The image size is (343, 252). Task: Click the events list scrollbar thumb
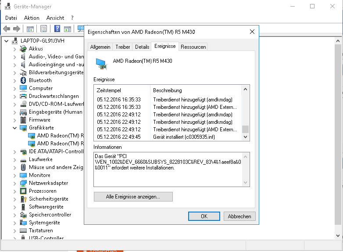[246, 129]
